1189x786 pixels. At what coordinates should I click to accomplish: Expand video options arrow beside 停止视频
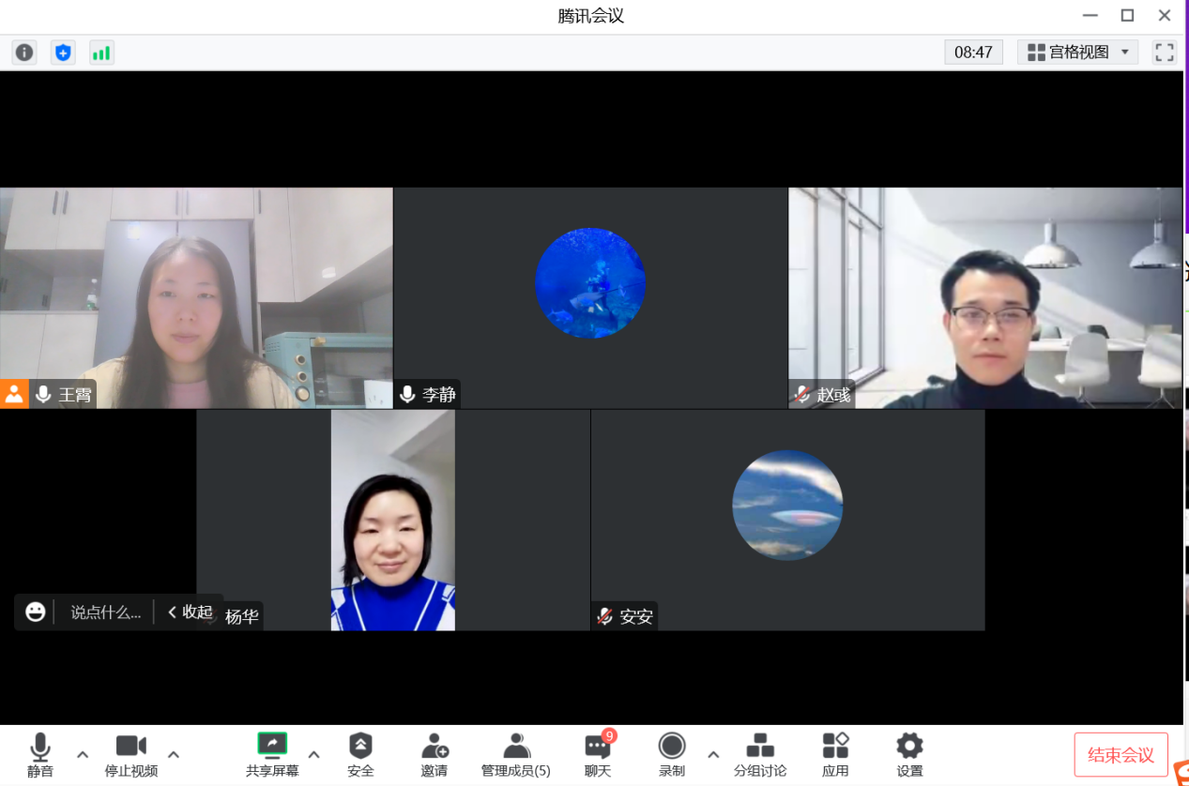(174, 754)
